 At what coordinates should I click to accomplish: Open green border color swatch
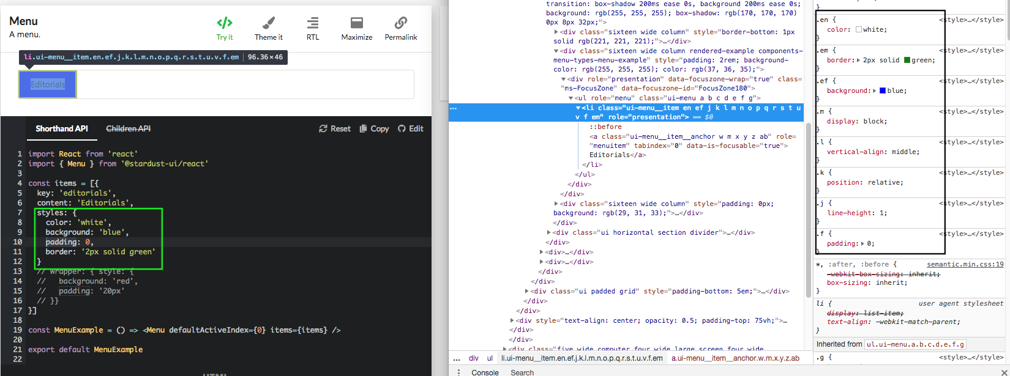[907, 60]
